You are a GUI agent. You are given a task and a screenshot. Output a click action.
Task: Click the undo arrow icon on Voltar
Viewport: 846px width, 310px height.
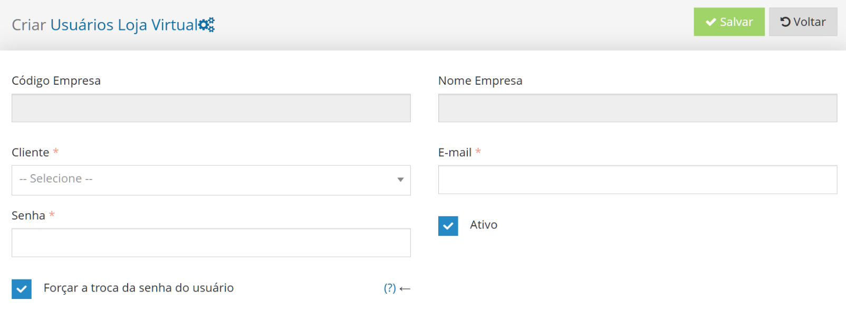click(785, 22)
